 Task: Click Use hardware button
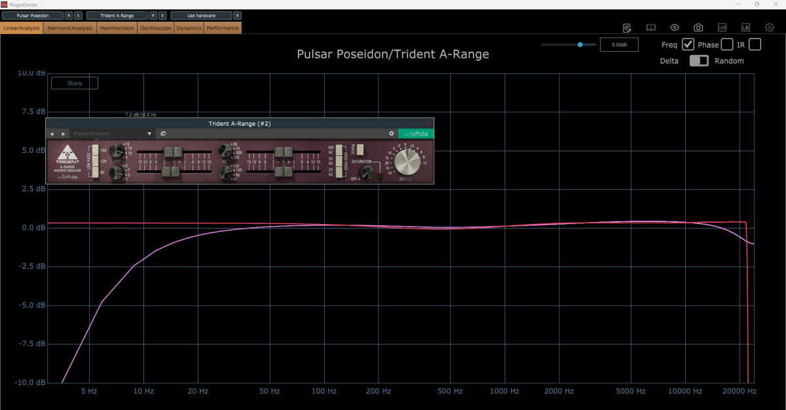click(x=200, y=15)
